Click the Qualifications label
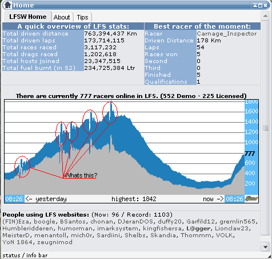The height and width of the screenshot is (259, 272). [x=166, y=82]
